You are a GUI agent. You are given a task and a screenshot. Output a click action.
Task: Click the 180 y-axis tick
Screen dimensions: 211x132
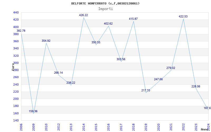pos(16,106)
